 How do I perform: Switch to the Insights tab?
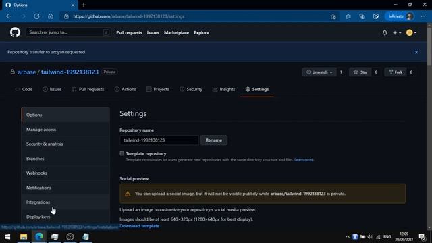coord(223,89)
